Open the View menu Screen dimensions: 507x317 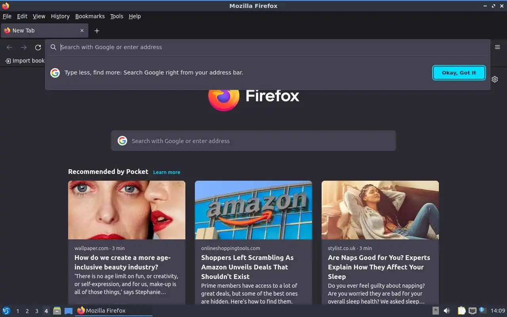tap(39, 16)
